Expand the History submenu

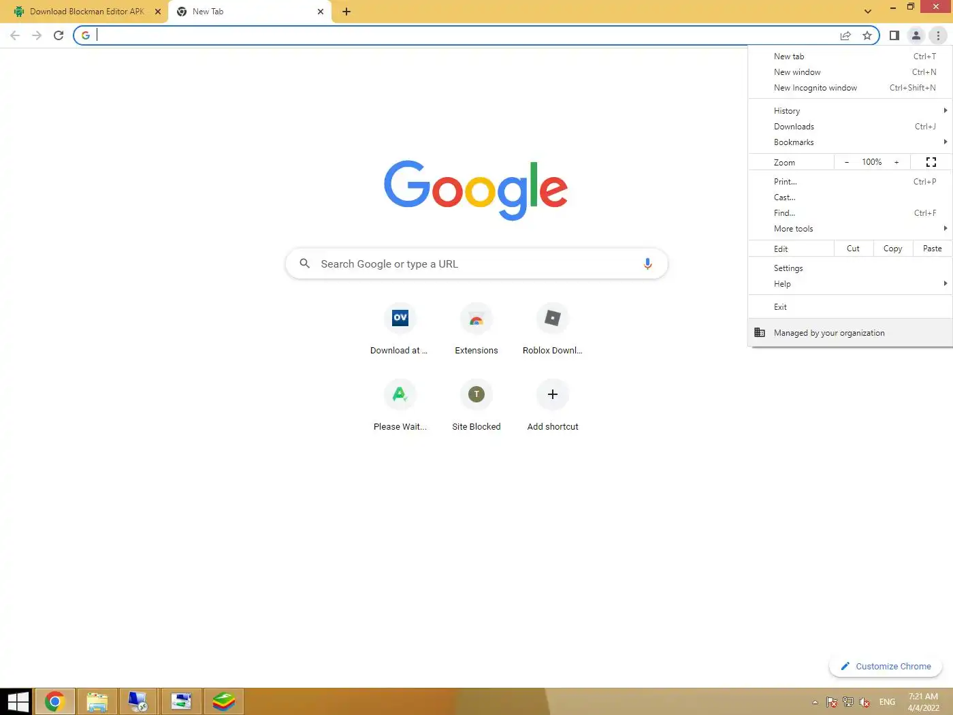tap(850, 111)
